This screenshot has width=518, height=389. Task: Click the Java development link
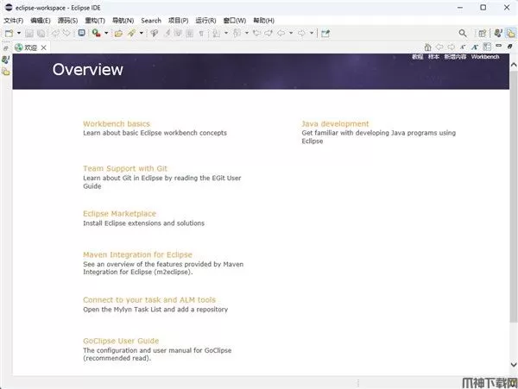334,124
